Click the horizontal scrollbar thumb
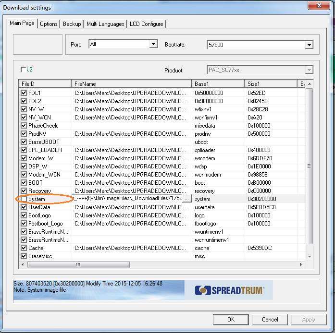The width and height of the screenshot is (335, 333). click(x=78, y=264)
